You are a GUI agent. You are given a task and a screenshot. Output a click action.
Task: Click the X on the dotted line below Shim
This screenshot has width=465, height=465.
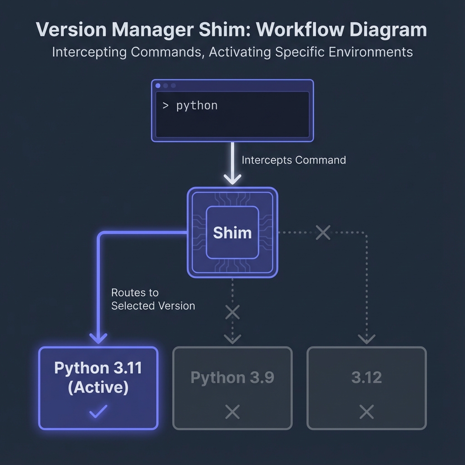[232, 312]
